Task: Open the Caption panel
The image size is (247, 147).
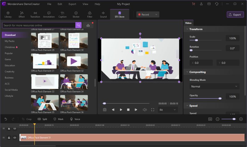Action: coord(62,15)
